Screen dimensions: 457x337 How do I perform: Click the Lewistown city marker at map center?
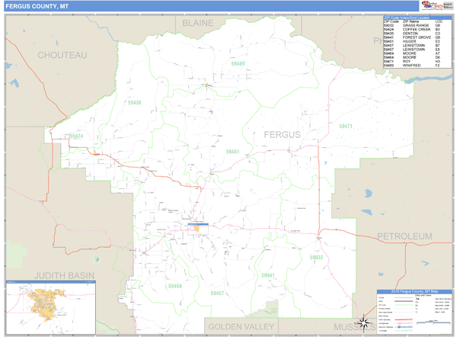[x=198, y=226]
